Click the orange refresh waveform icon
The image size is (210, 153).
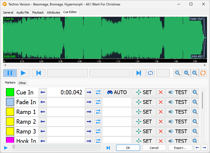203,73
